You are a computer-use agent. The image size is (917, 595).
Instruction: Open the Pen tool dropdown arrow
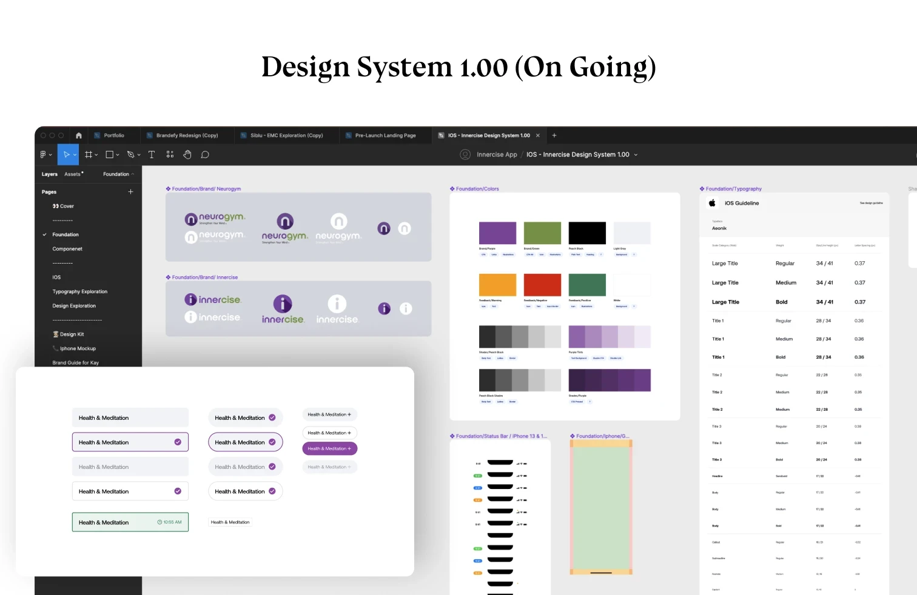click(139, 155)
